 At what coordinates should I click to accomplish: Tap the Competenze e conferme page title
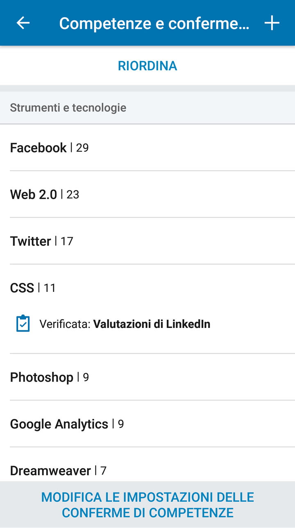coord(154,23)
